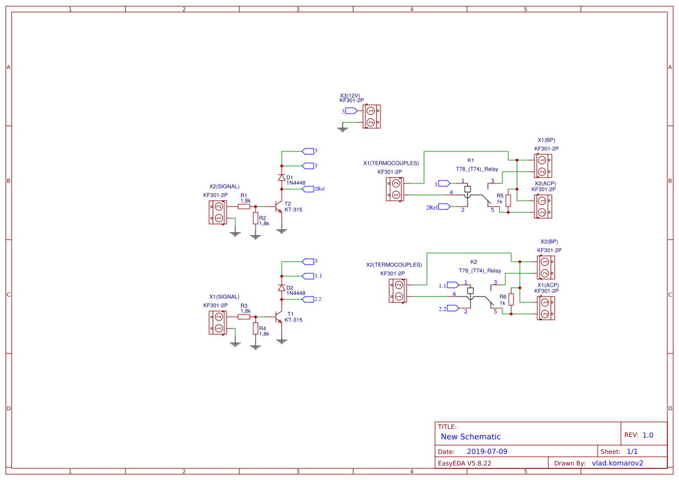The image size is (679, 480).
Task: Click the T1 transistor symbol
Action: [278, 317]
